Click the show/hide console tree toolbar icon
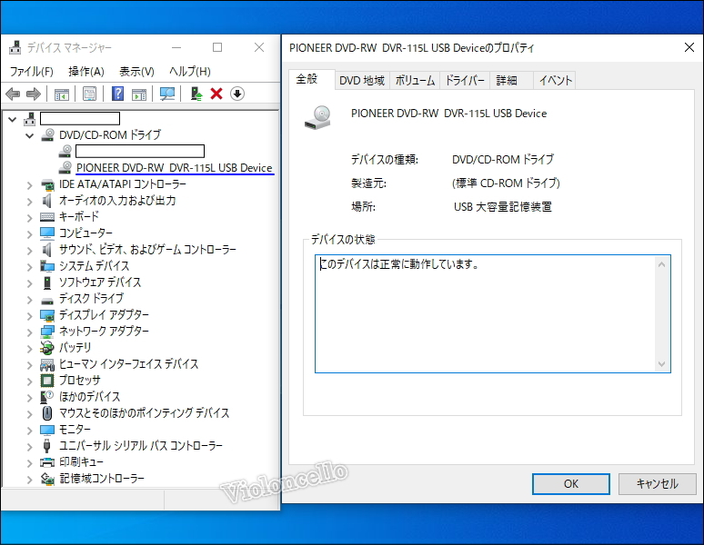 coord(62,94)
